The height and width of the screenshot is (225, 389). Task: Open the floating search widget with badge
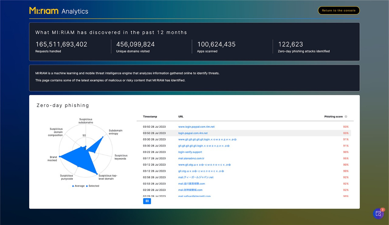[378, 214]
